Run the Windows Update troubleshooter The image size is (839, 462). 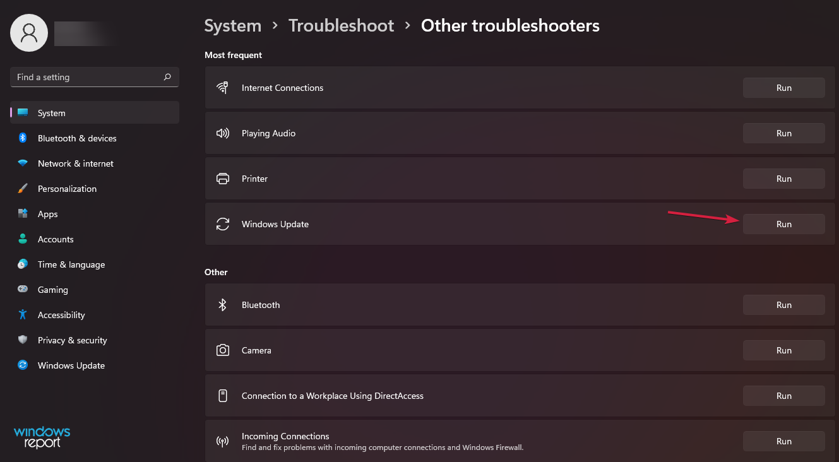coord(783,224)
